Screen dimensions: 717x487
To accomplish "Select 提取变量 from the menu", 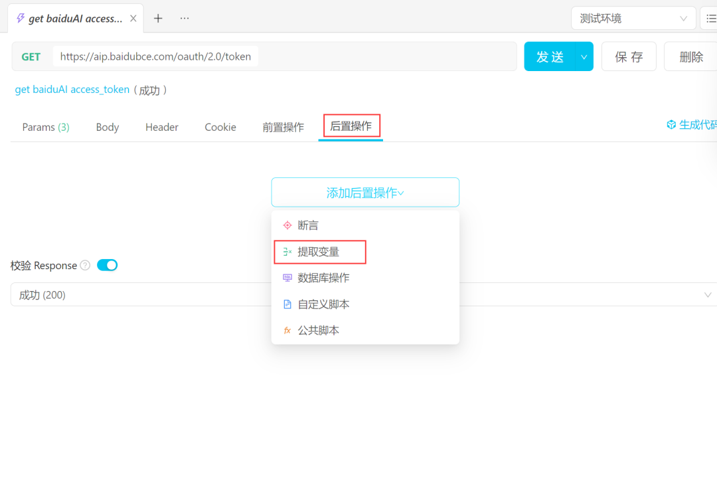I will (365, 252).
